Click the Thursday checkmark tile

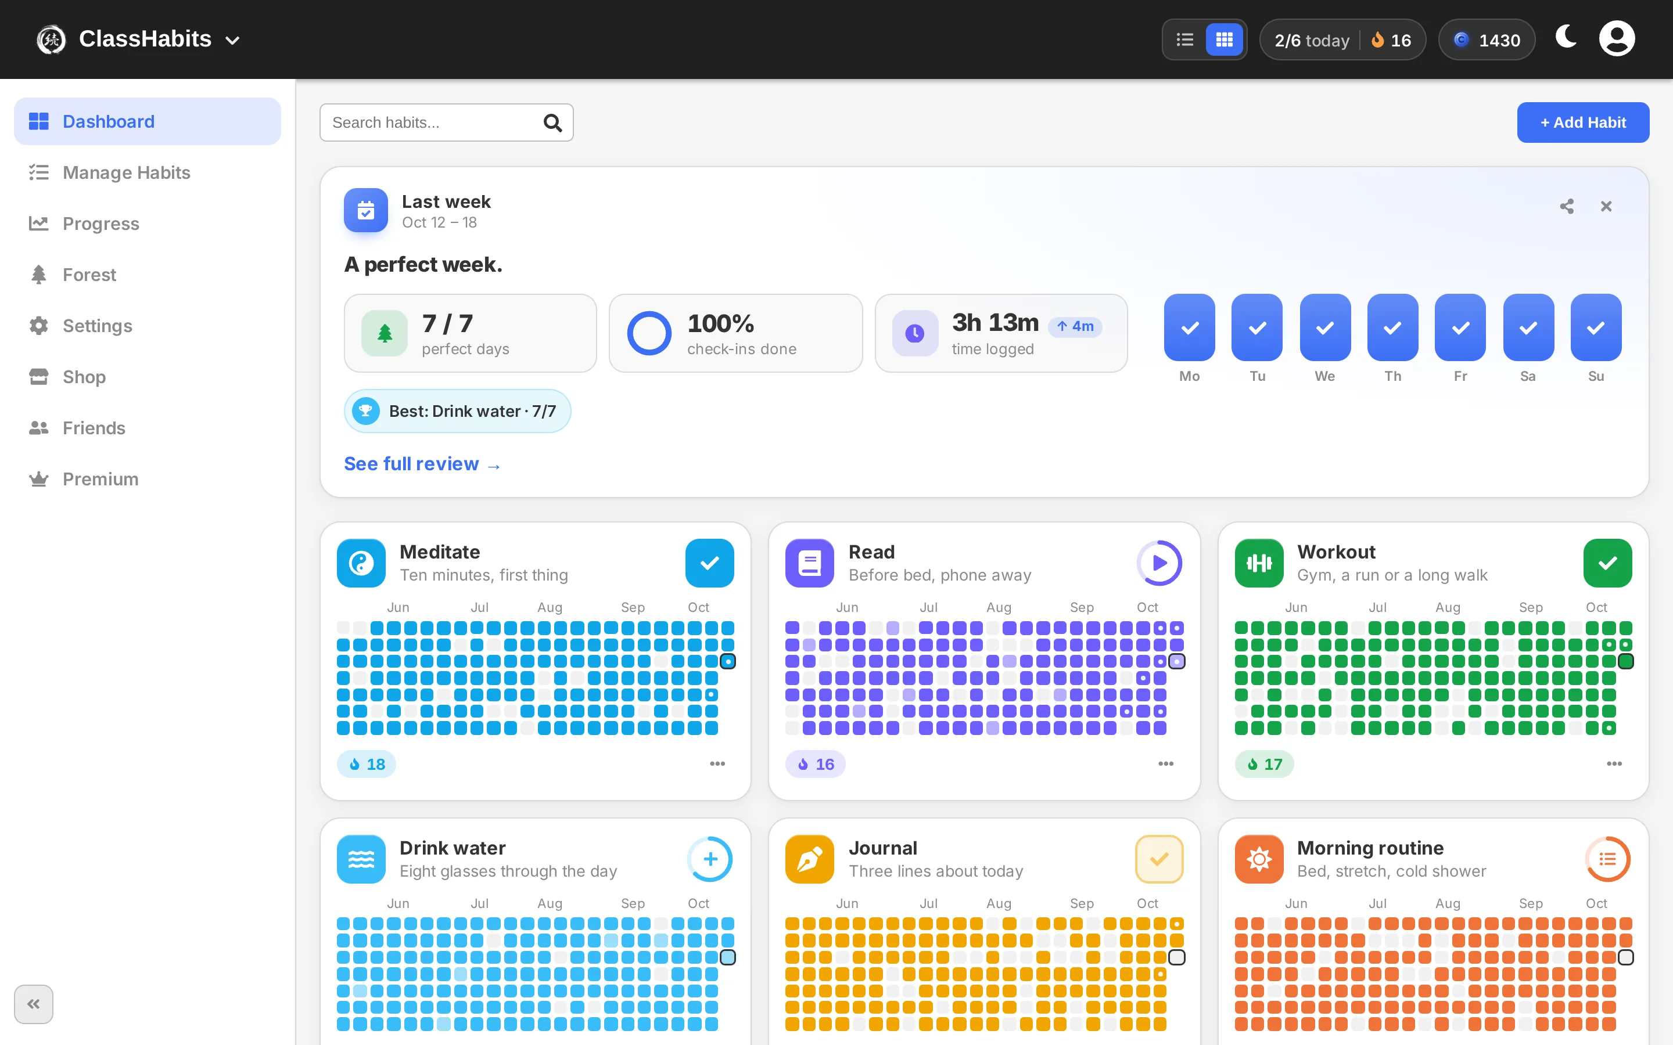pyautogui.click(x=1392, y=327)
